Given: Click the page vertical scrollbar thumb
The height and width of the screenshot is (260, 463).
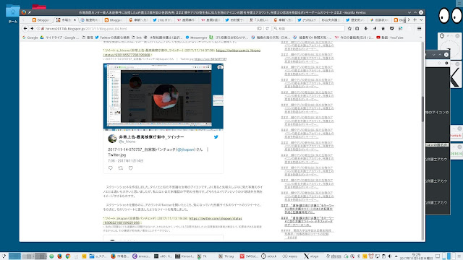Looking at the screenshot, I should (422, 109).
